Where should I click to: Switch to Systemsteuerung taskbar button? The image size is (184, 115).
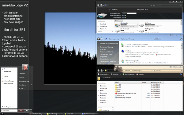[90, 114]
